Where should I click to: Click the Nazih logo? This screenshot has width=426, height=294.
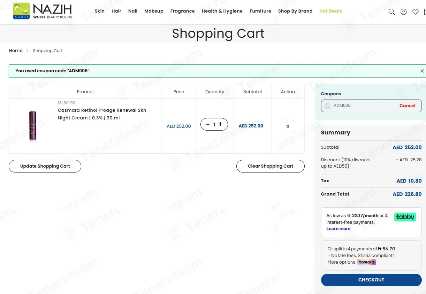coord(43,11)
